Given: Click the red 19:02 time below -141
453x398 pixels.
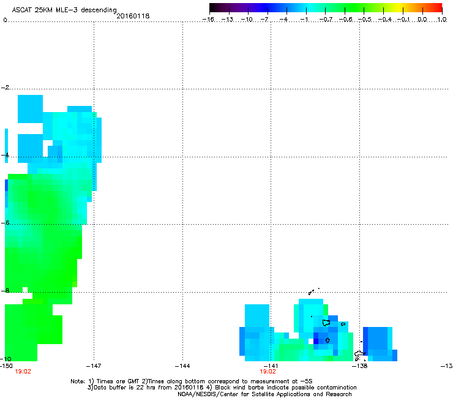Looking at the screenshot, I should click(268, 372).
